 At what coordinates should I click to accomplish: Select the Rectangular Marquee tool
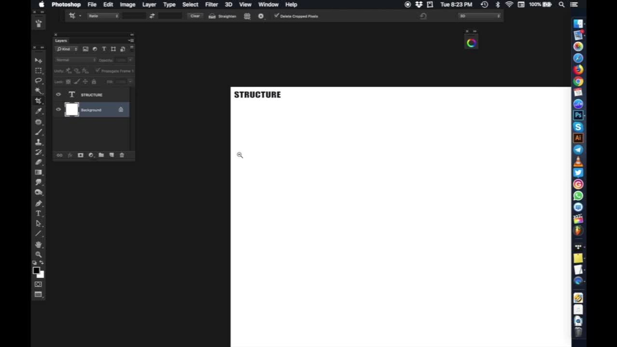pos(39,71)
